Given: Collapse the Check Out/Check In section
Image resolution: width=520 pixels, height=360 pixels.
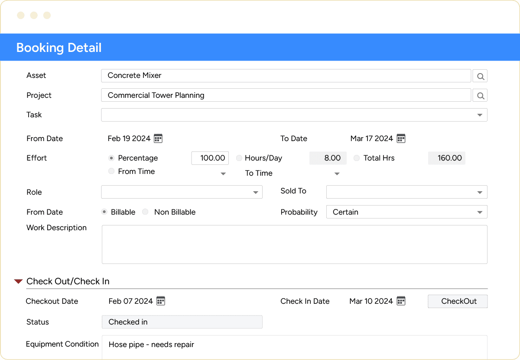Looking at the screenshot, I should coord(18,280).
